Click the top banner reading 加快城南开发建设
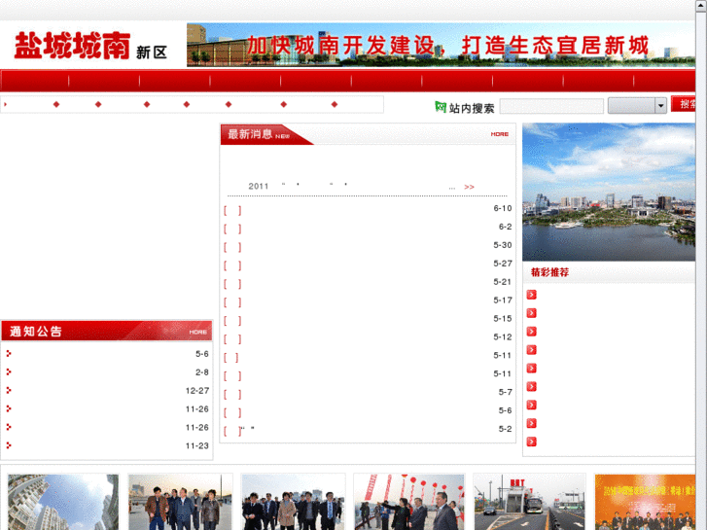Image resolution: width=707 pixels, height=530 pixels. (441, 45)
